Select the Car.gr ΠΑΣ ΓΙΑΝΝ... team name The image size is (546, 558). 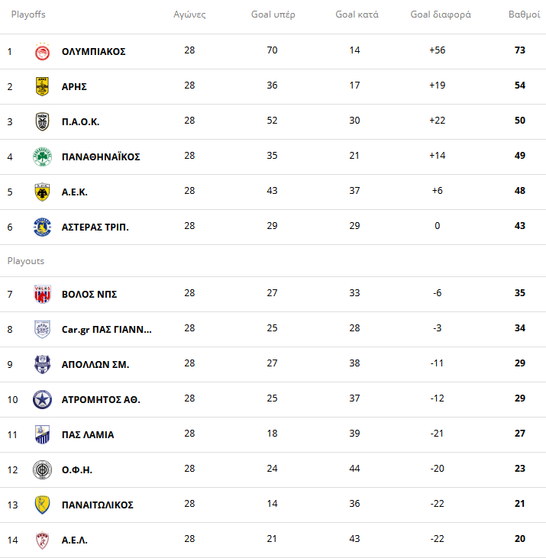(106, 330)
